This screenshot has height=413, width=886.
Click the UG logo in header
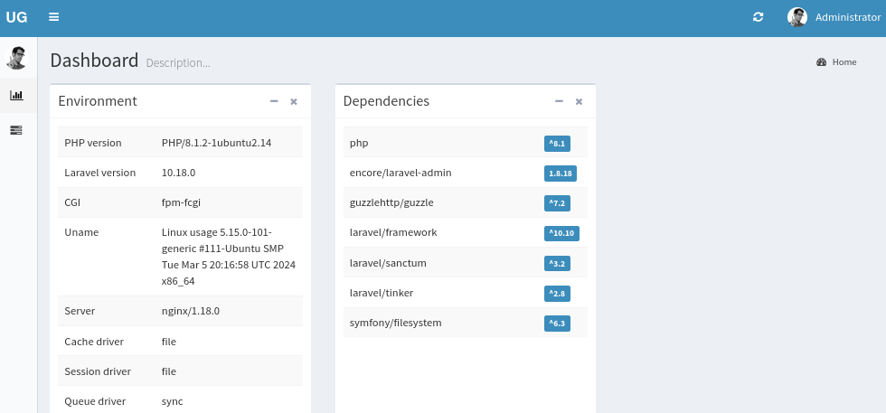(16, 17)
